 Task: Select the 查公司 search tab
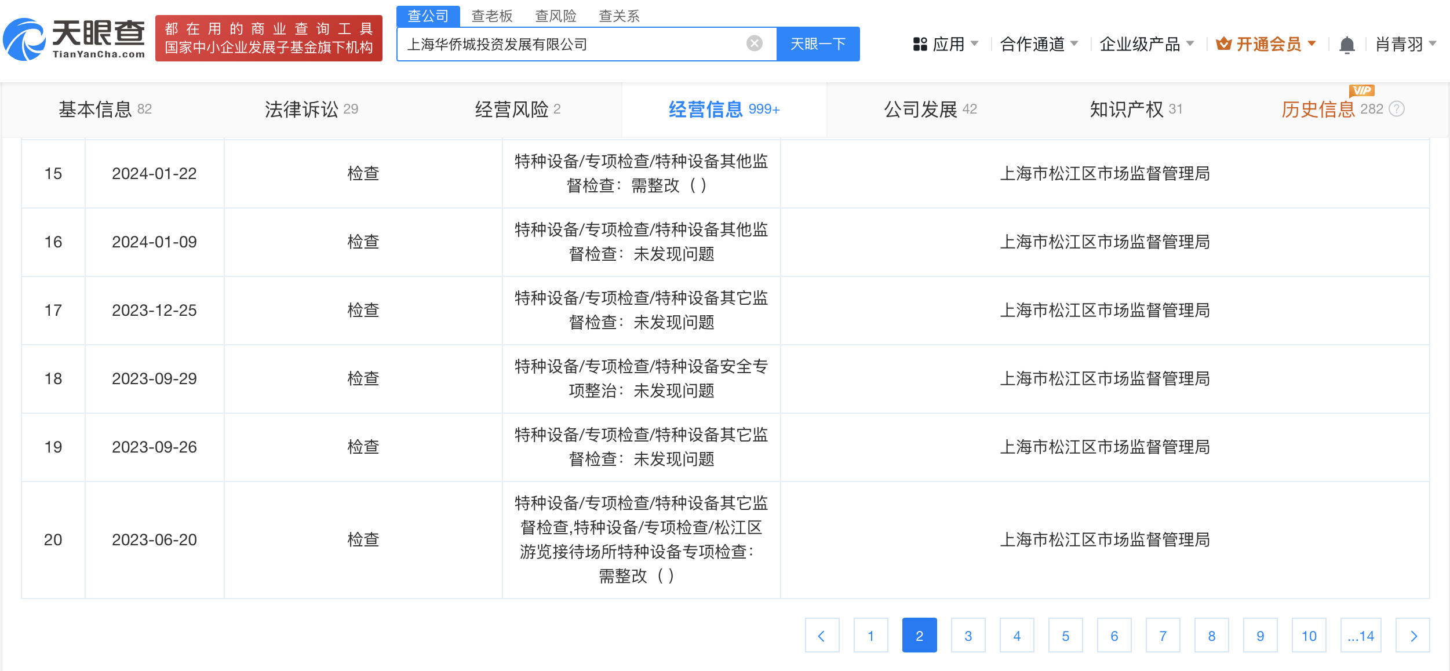coord(428,16)
